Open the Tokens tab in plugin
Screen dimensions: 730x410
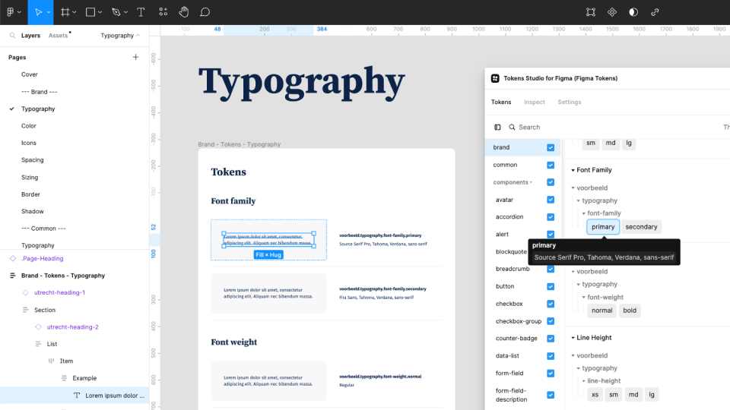(x=501, y=102)
